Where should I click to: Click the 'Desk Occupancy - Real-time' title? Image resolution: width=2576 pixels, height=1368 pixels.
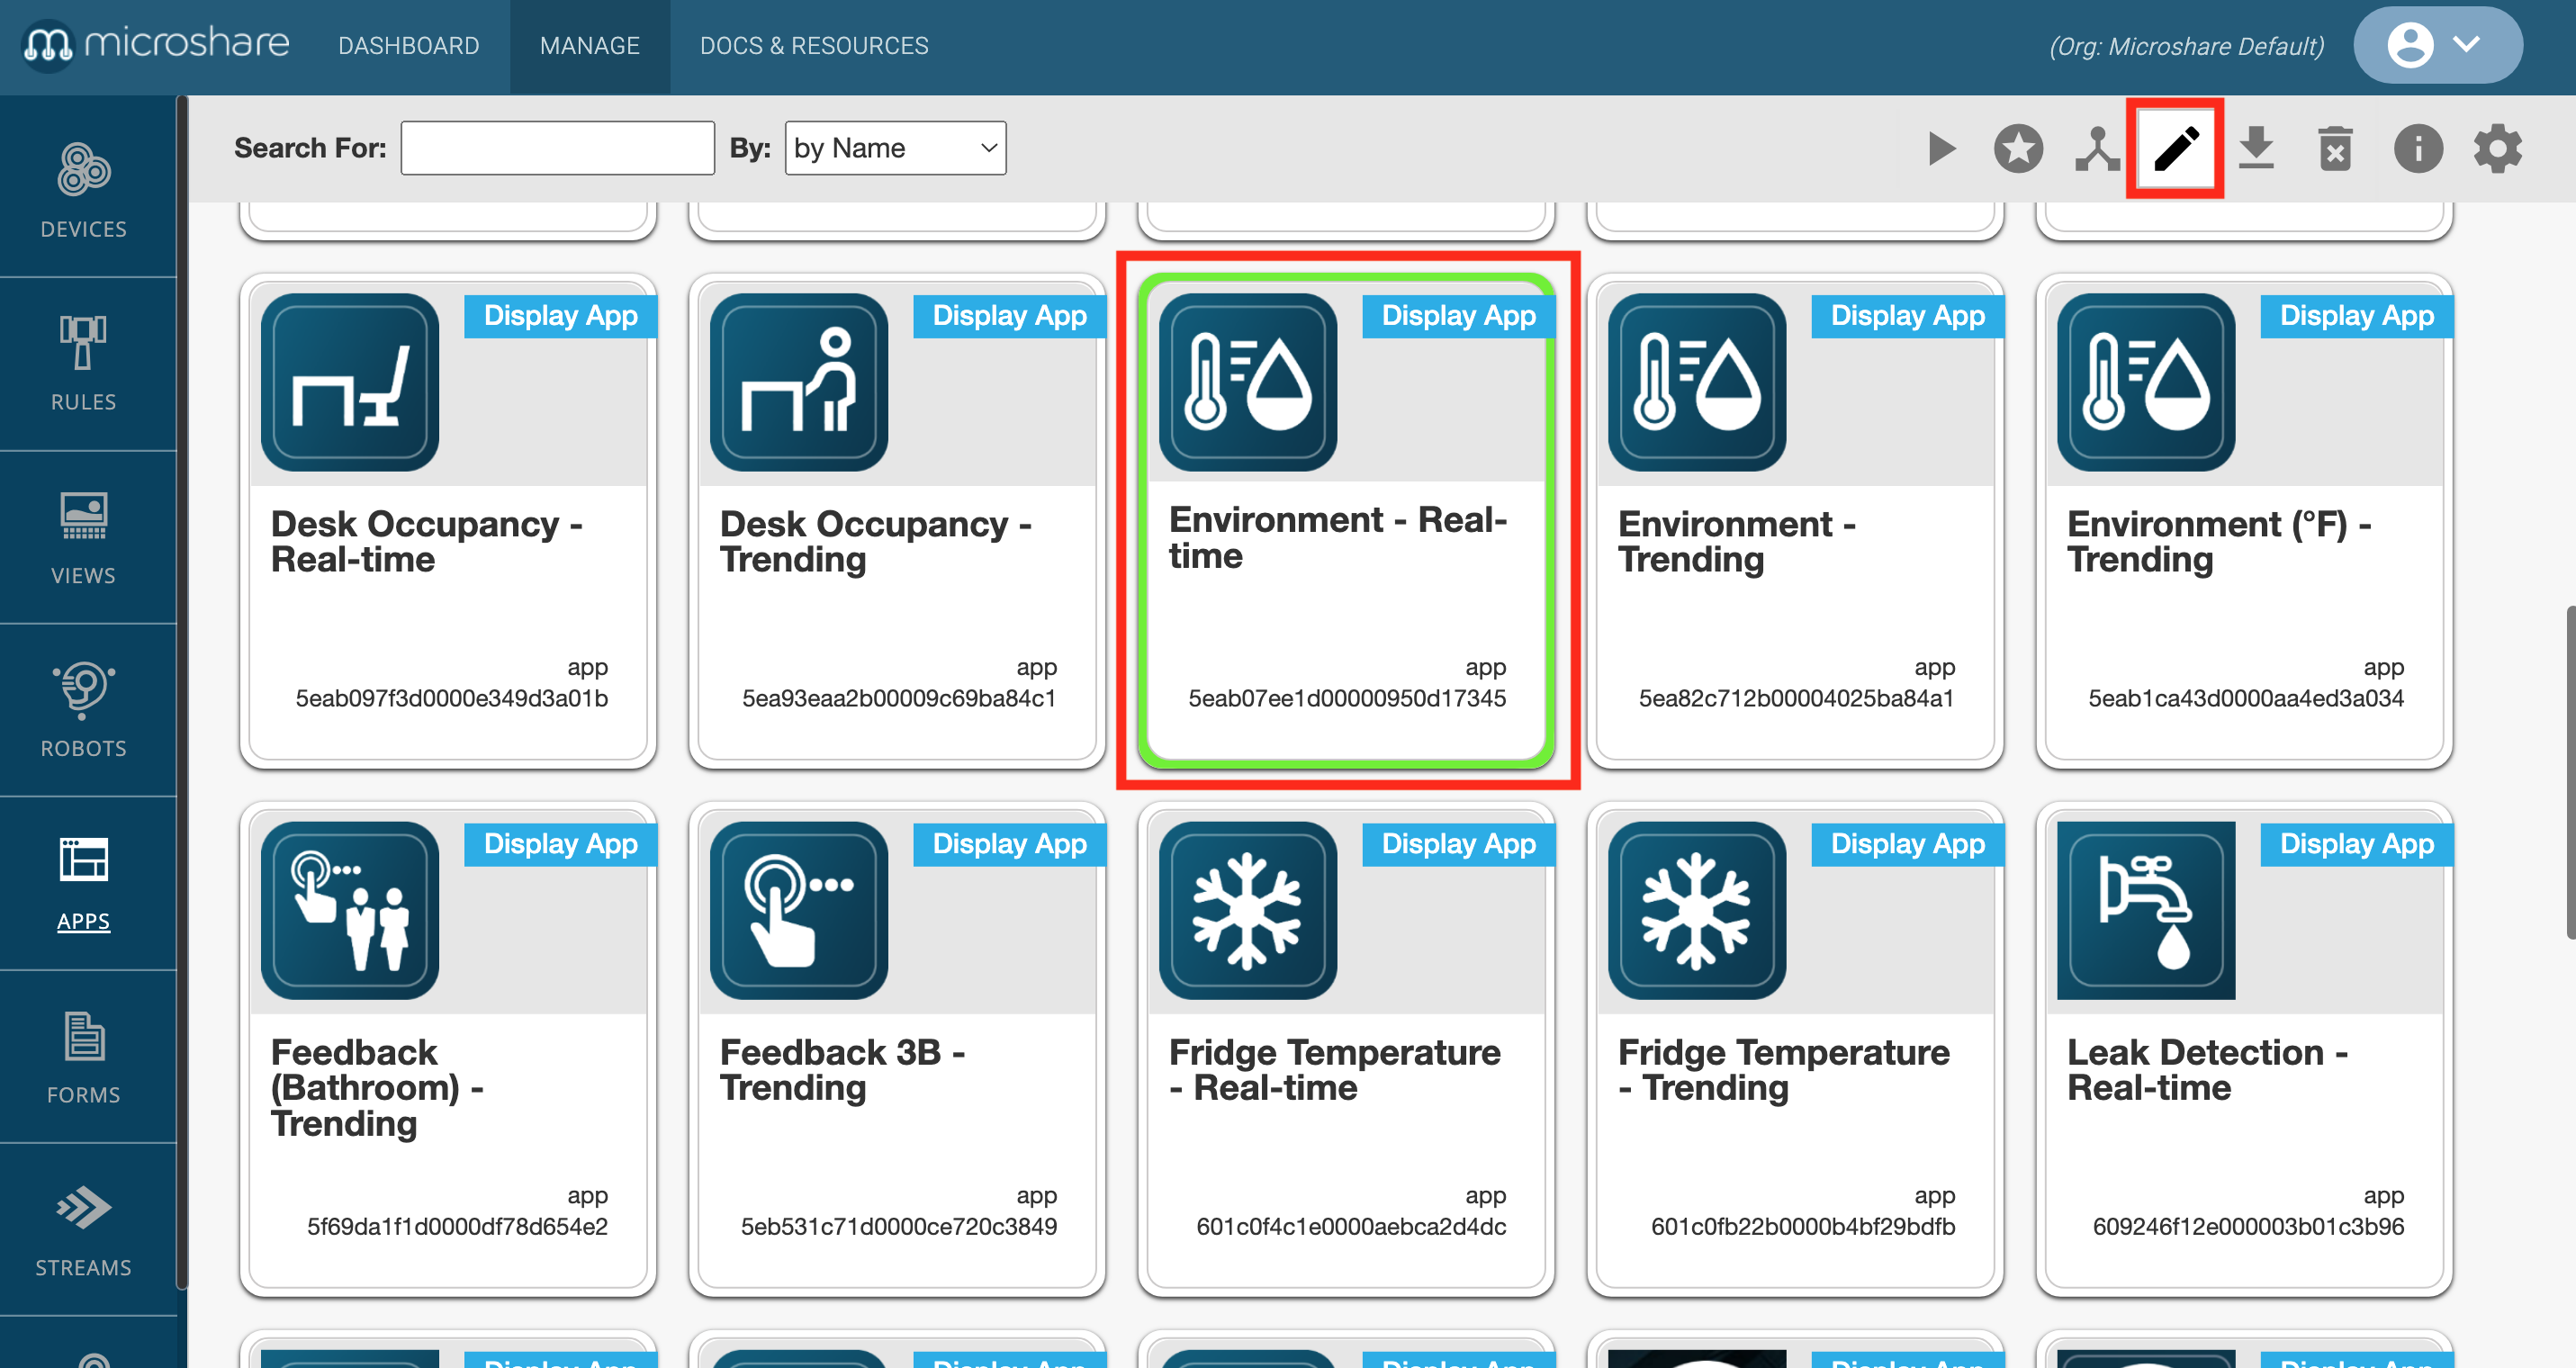(427, 541)
